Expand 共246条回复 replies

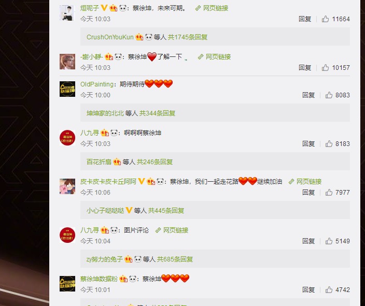155,162
